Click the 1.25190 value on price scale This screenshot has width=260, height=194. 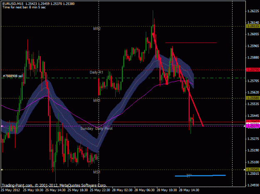253,151
